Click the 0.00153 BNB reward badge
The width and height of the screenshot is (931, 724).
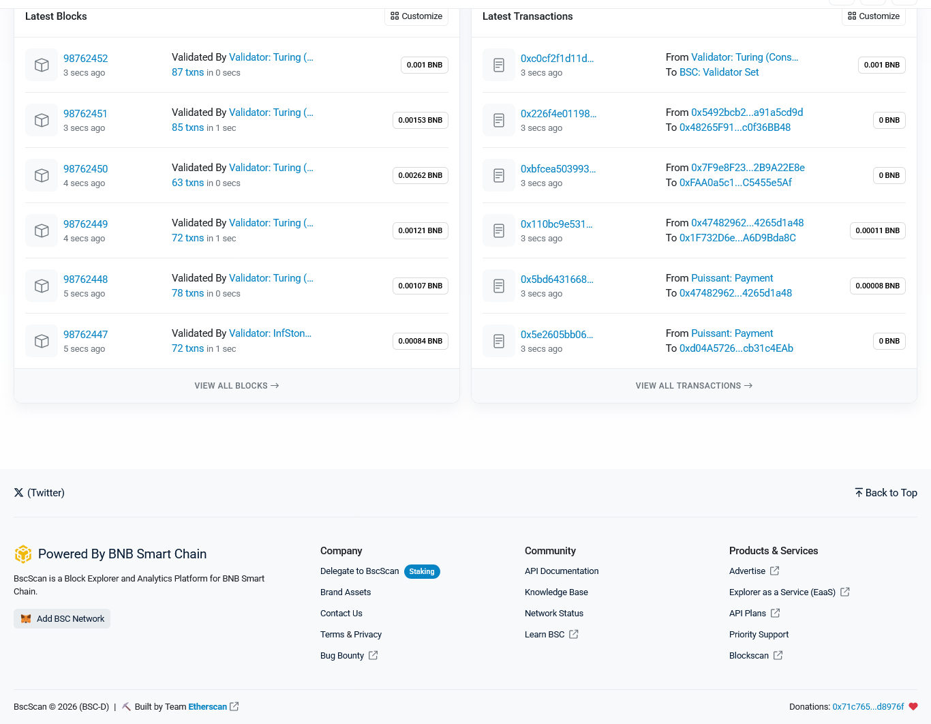(x=421, y=120)
